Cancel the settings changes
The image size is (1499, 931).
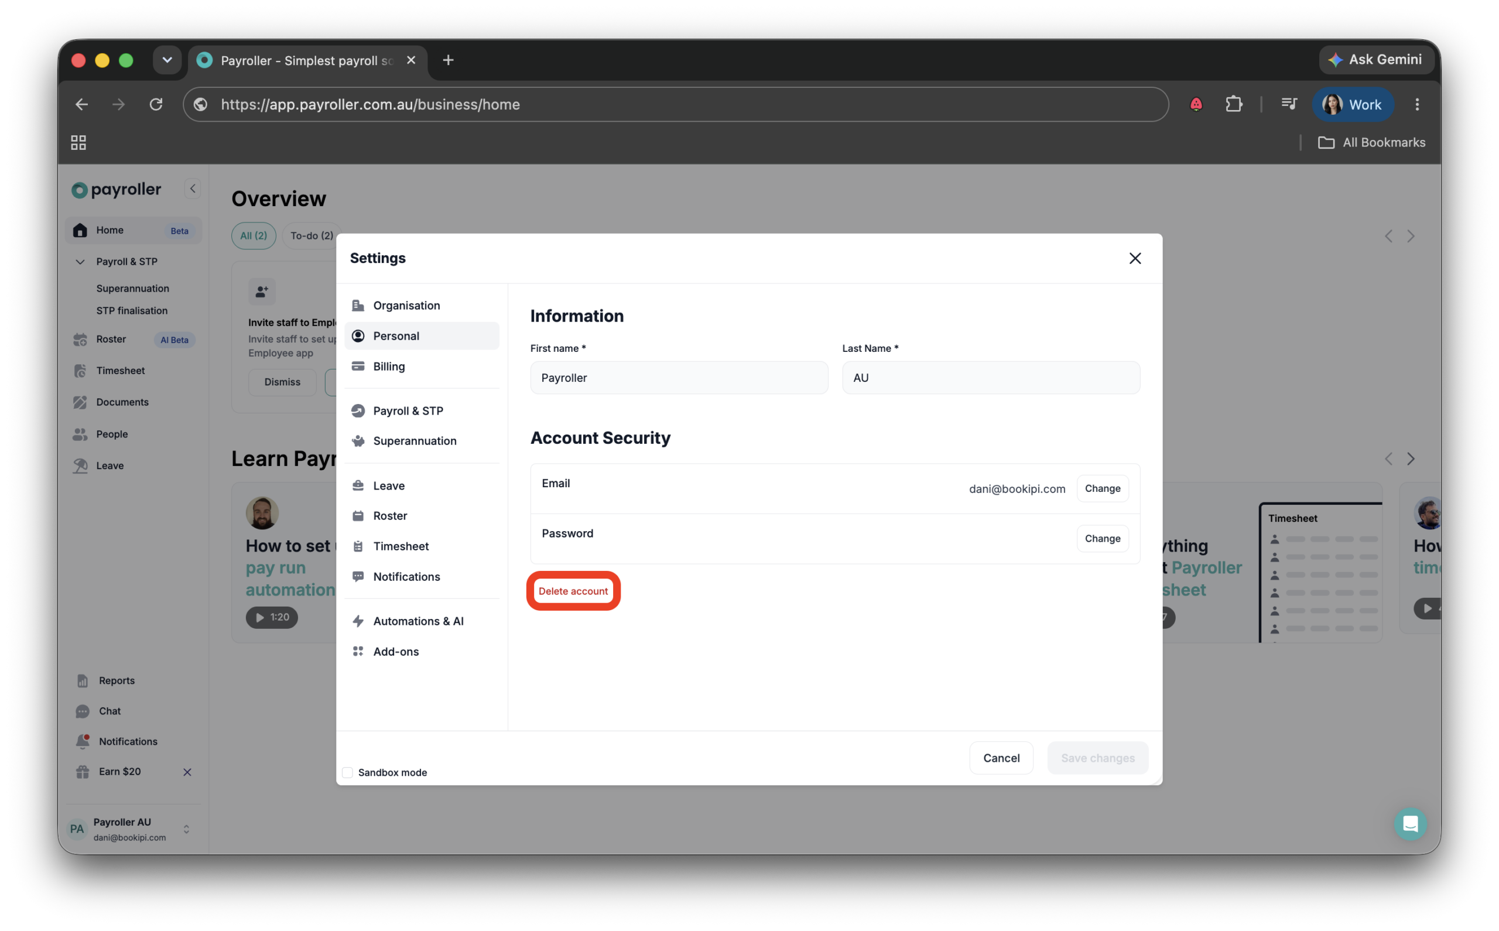(1001, 758)
